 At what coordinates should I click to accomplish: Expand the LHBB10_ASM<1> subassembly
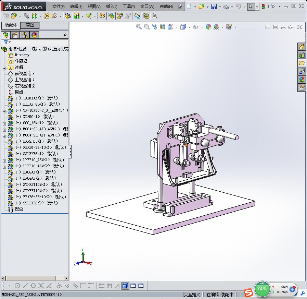tap(4, 161)
